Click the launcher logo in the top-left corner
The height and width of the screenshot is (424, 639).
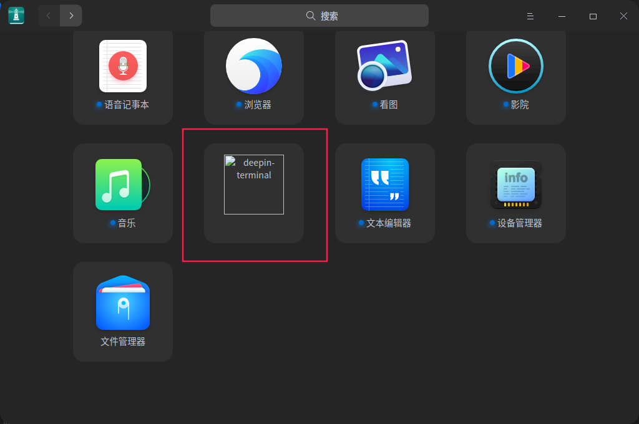coord(16,15)
